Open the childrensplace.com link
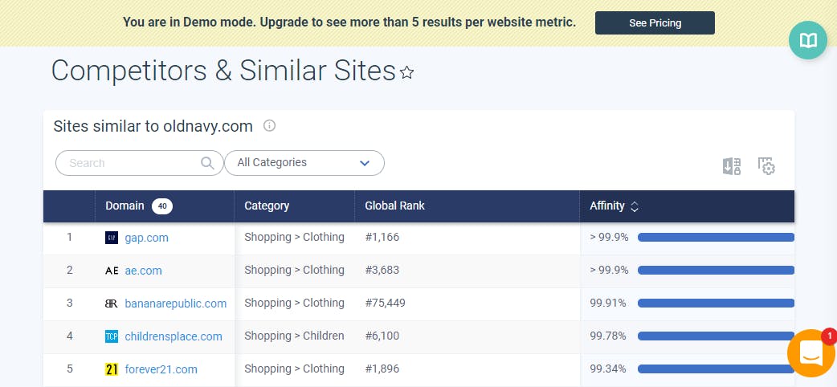This screenshot has width=837, height=387. (x=174, y=337)
